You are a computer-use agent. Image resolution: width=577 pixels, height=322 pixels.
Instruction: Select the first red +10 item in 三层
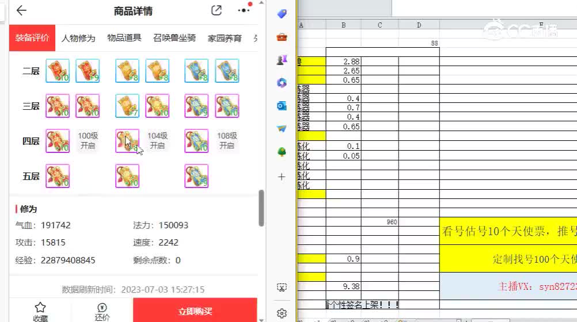[58, 106]
